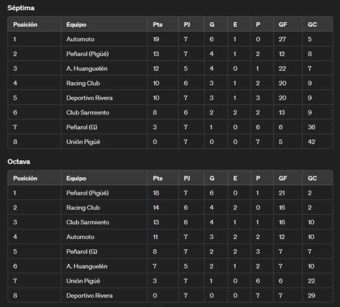Click Deportivo Rivera in the Octava table
This screenshot has height=307, width=340.
[90, 296]
